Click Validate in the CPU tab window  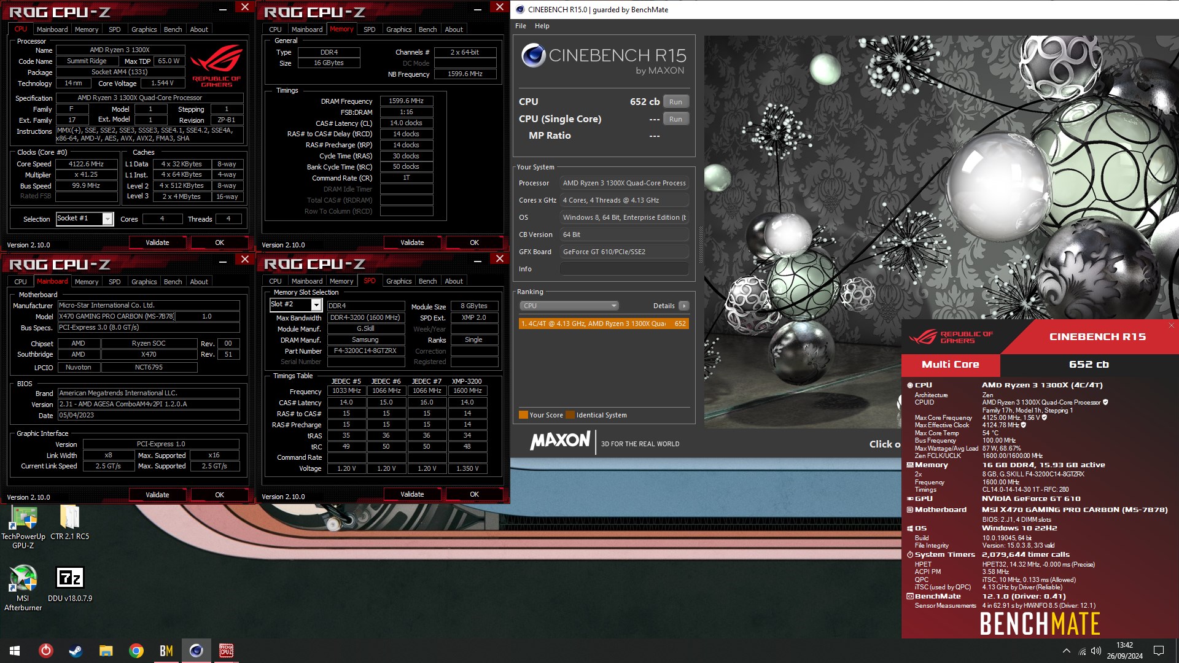[x=157, y=242]
